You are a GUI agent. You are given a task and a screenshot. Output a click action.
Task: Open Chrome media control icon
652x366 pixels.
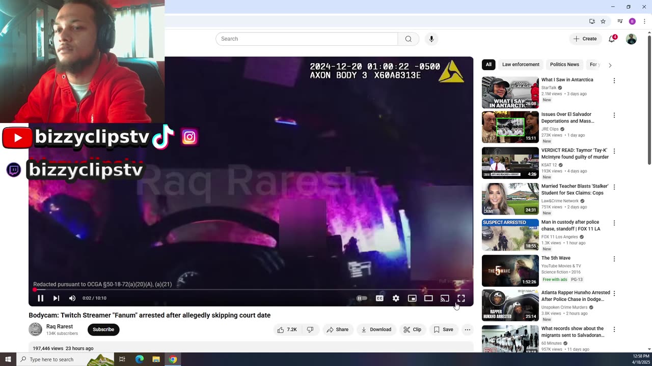pos(620,21)
